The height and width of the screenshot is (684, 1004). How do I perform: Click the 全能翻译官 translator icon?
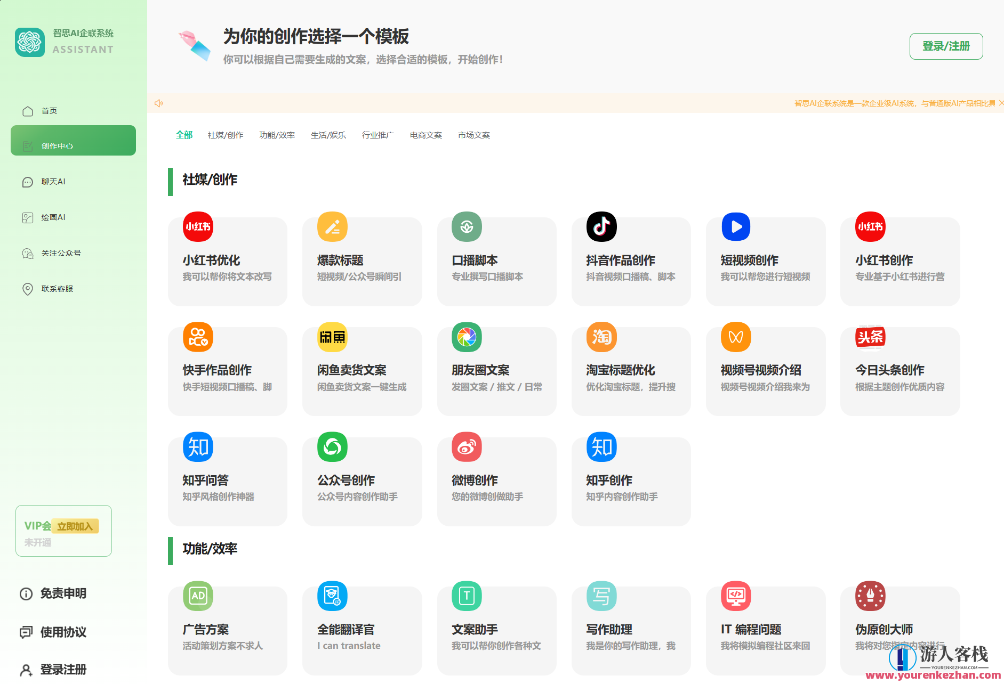click(332, 597)
